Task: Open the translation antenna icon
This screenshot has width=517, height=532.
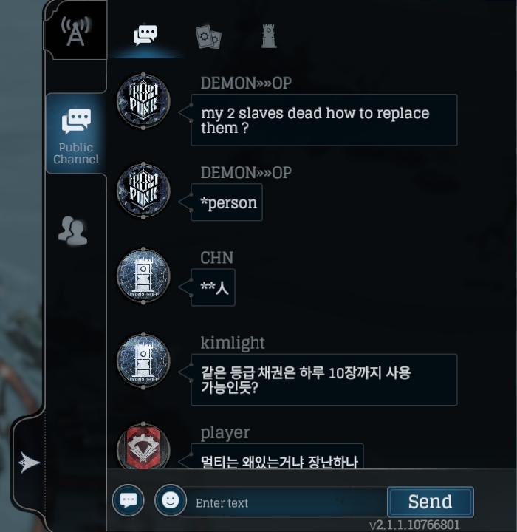Action: (75, 31)
